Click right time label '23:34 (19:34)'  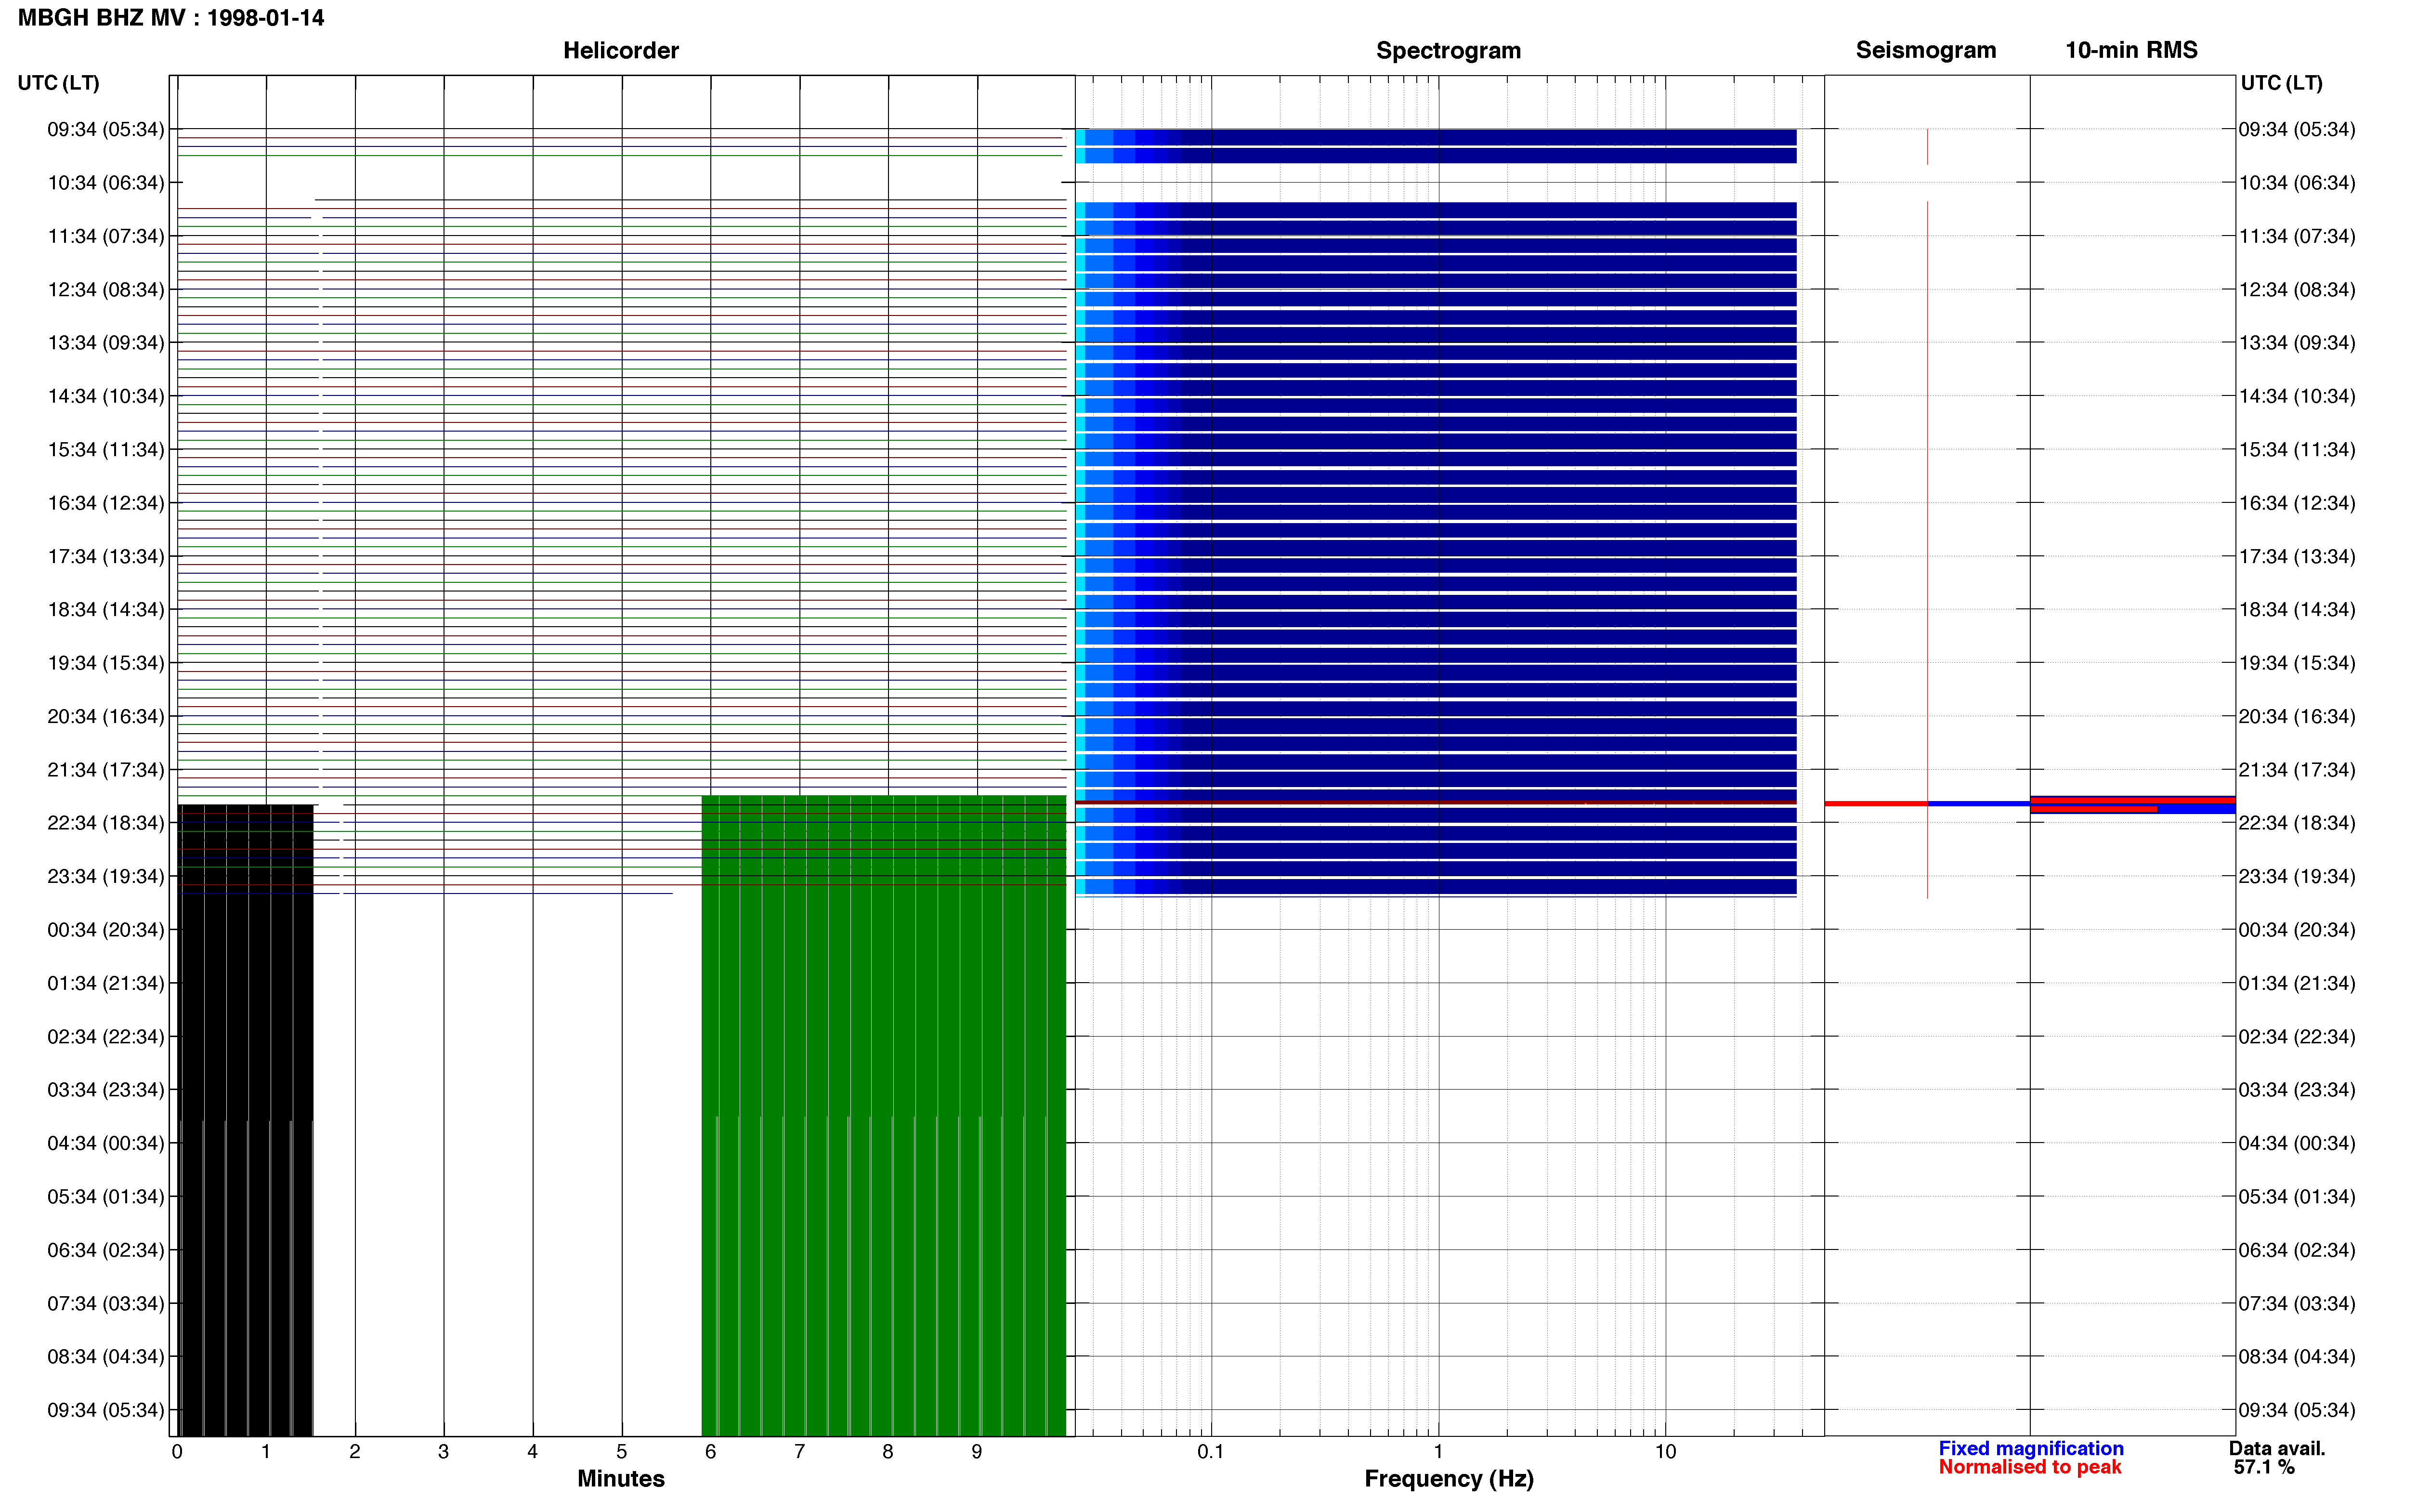click(x=2297, y=877)
